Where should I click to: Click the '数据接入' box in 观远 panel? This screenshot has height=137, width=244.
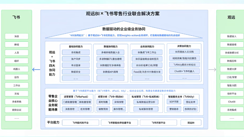[232, 36]
